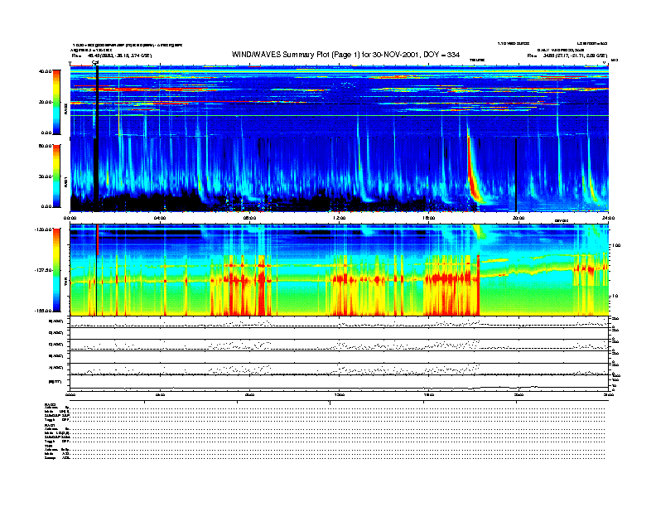This screenshot has height=507, width=656.
Task: Click the vertical RAD2 axis label
Action: point(65,109)
